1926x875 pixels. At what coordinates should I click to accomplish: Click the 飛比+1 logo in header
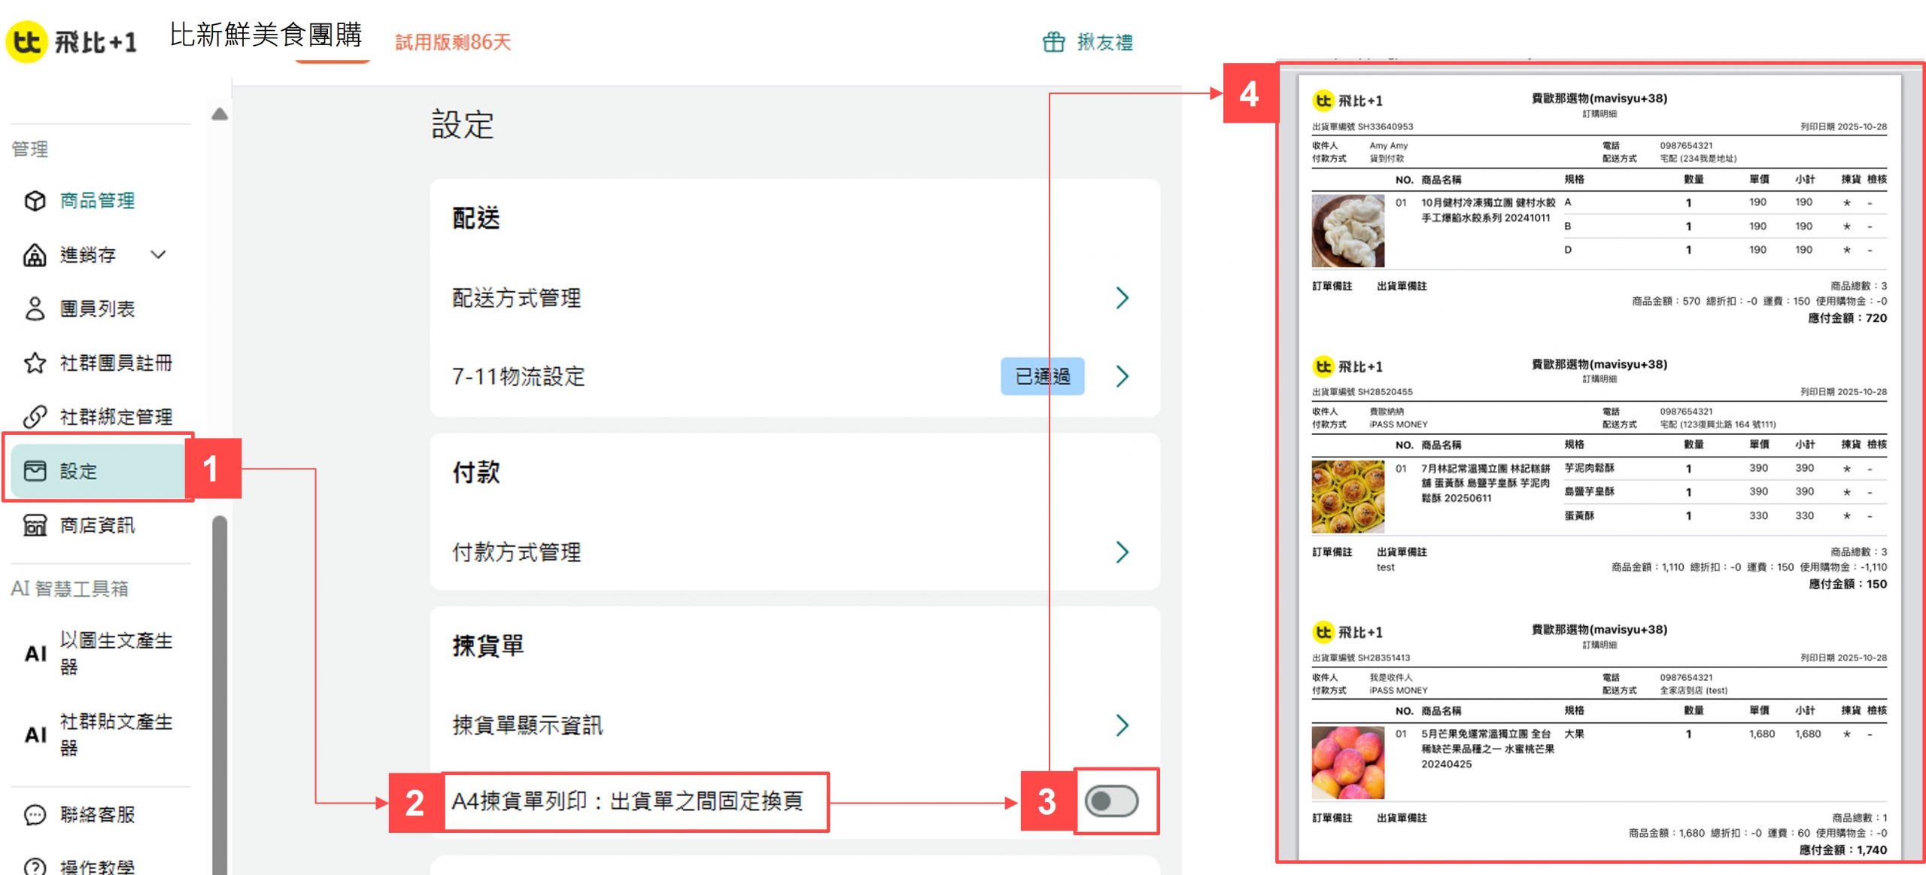72,41
